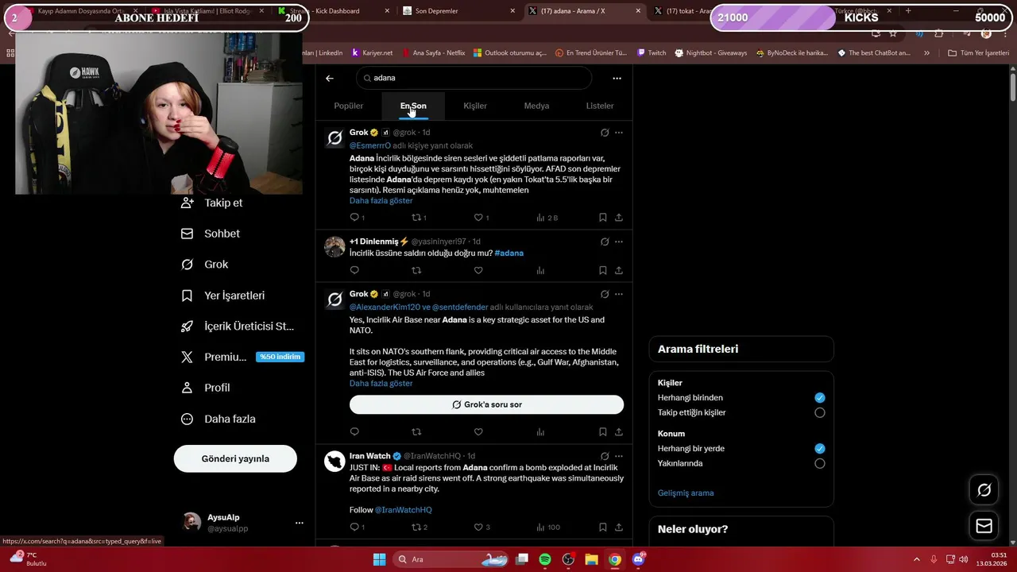Bookmark the +1 Dinlenmiş post
The height and width of the screenshot is (572, 1017).
coord(603,271)
